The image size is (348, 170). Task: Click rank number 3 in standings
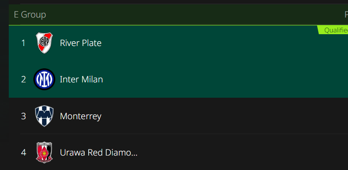24,116
